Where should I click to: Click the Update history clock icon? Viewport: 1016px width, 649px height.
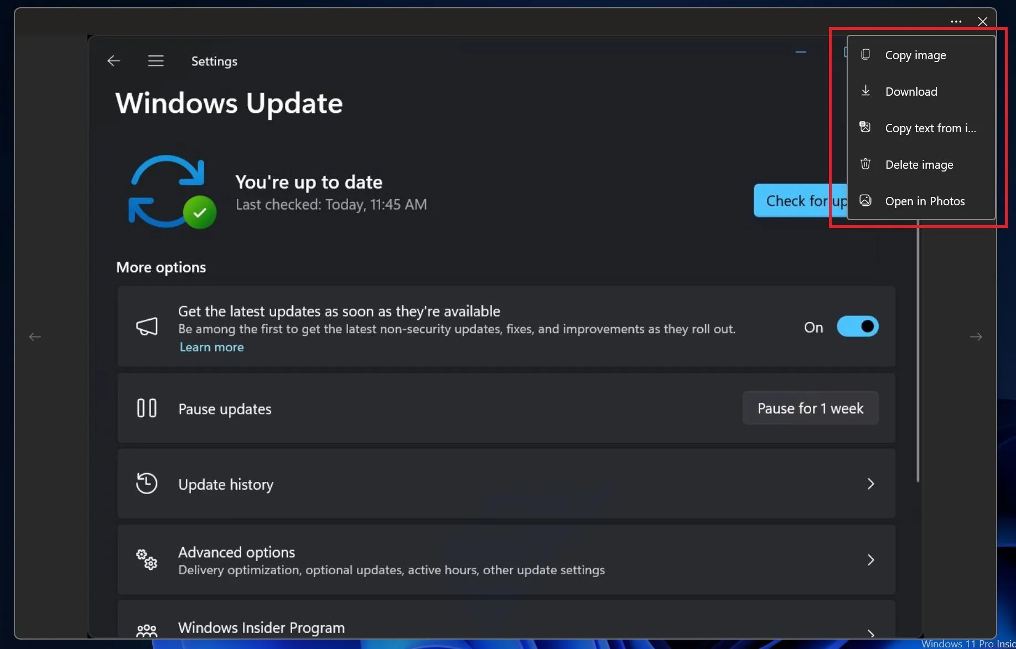(x=146, y=483)
